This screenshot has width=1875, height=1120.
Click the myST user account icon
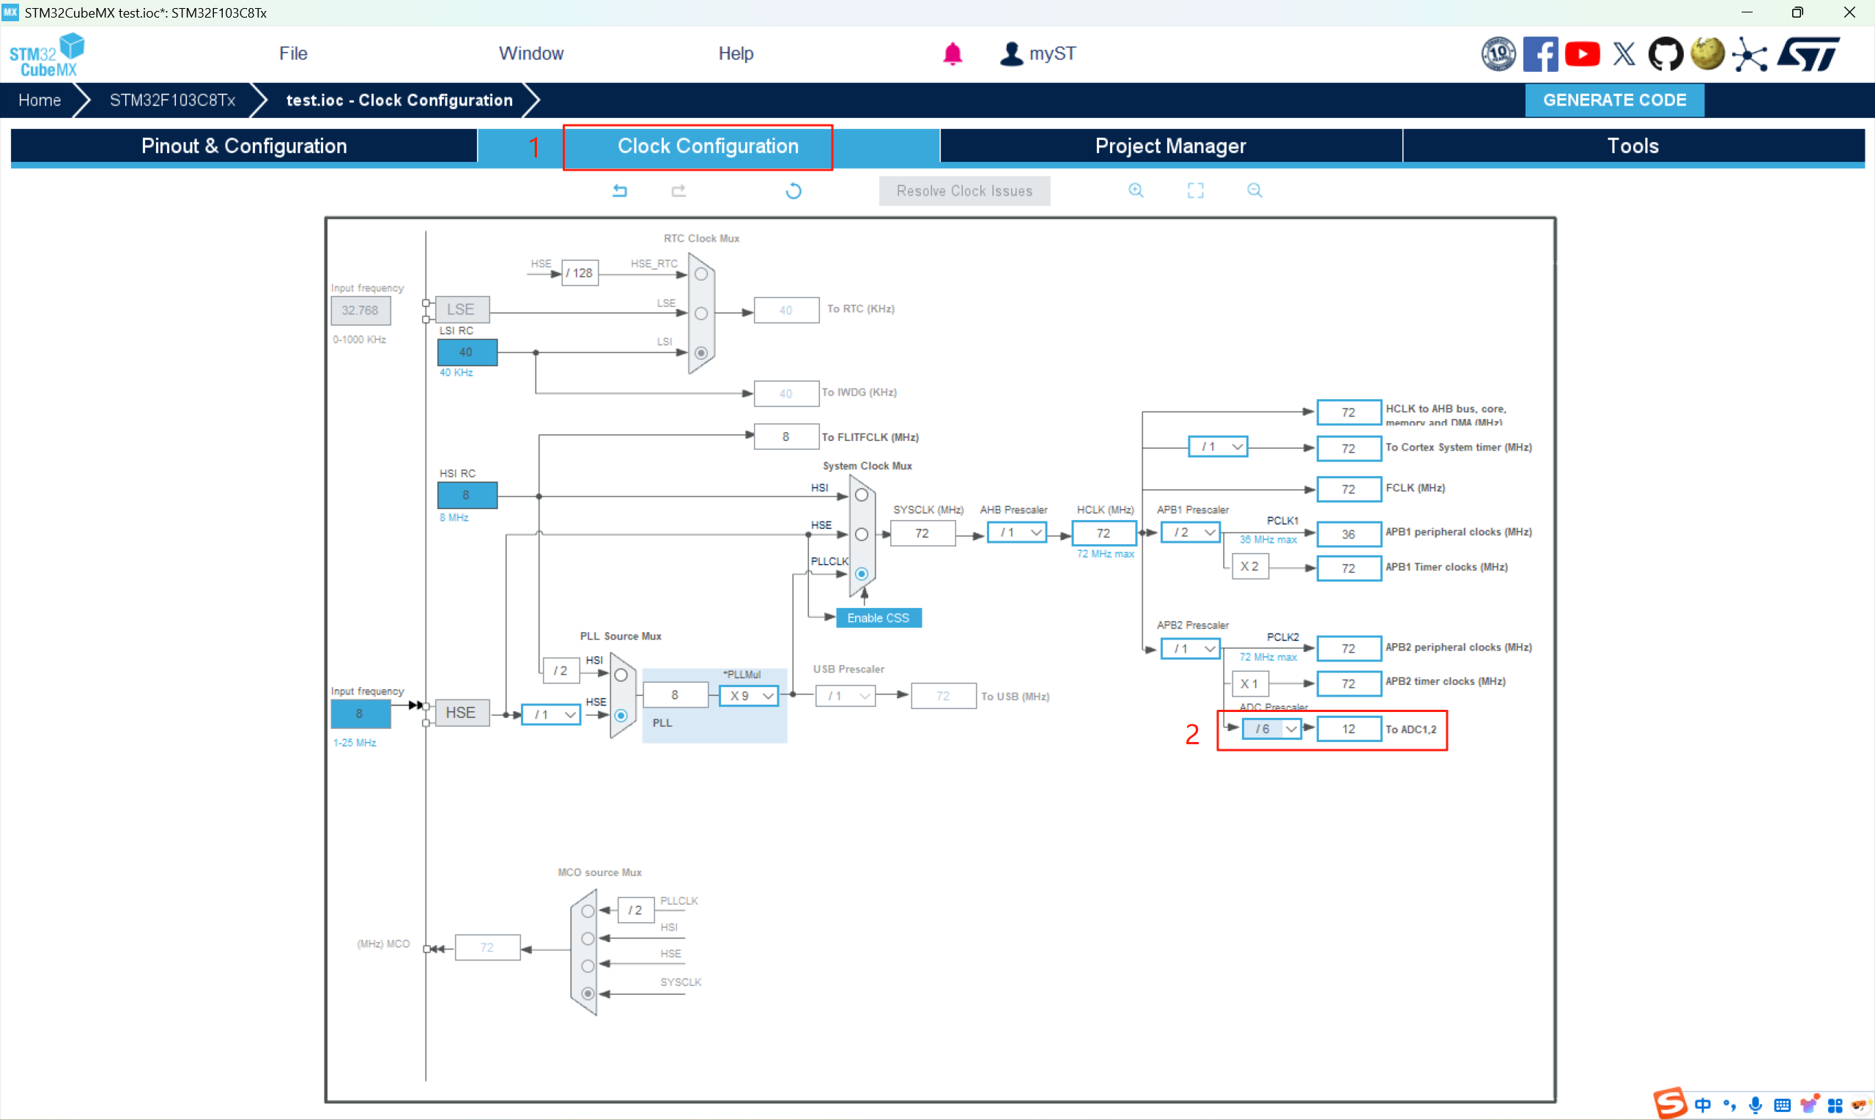pyautogui.click(x=1010, y=53)
